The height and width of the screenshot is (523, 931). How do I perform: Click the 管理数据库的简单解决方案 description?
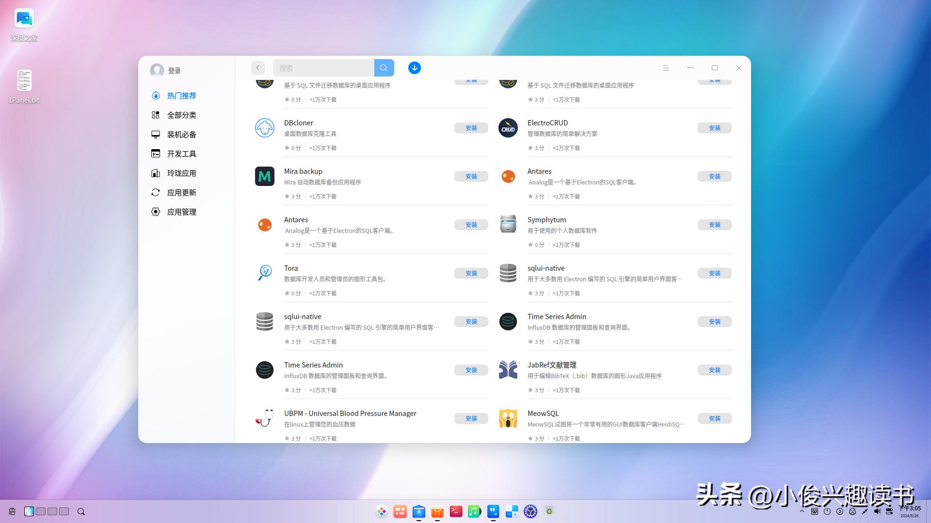pyautogui.click(x=562, y=134)
